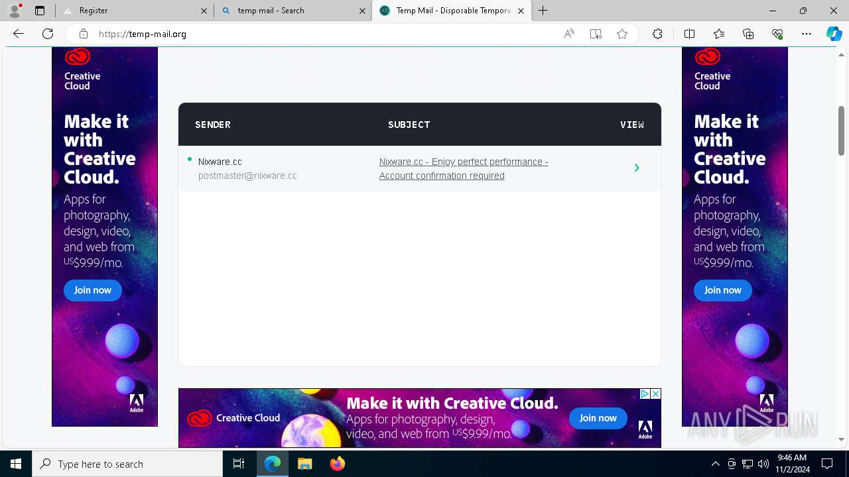Open the Windows Start menu
The height and width of the screenshot is (477, 849).
[16, 464]
